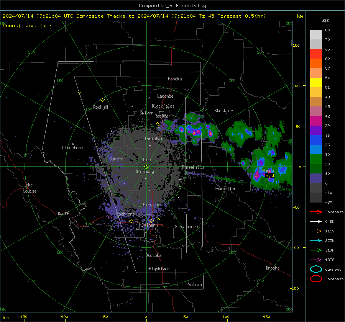
Task: Click the 2024/07/14 07:21:04 UTC timestamp
Action: pyautogui.click(x=38, y=16)
